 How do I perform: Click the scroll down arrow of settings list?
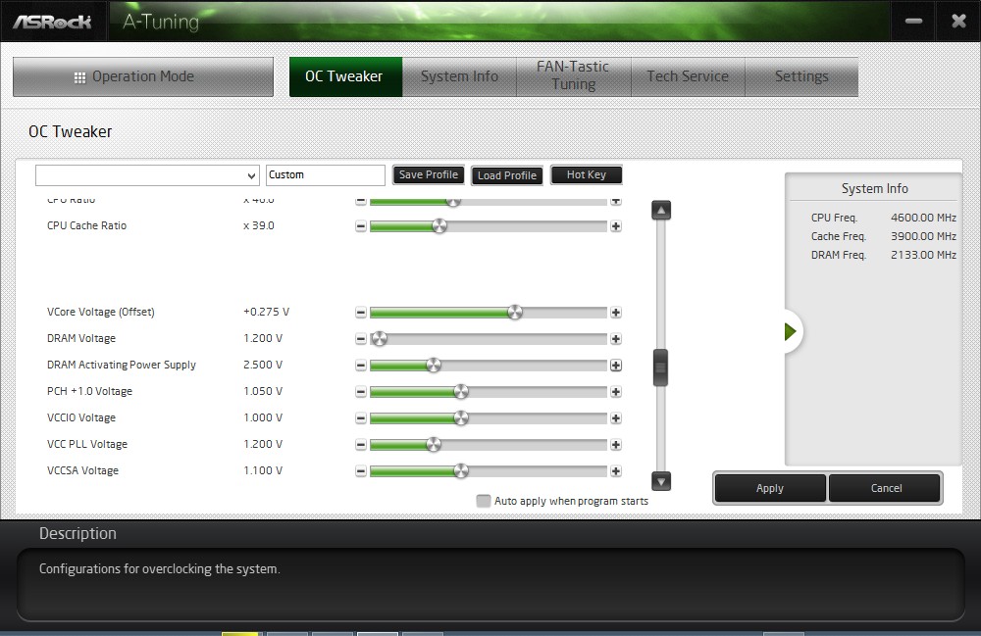point(661,481)
